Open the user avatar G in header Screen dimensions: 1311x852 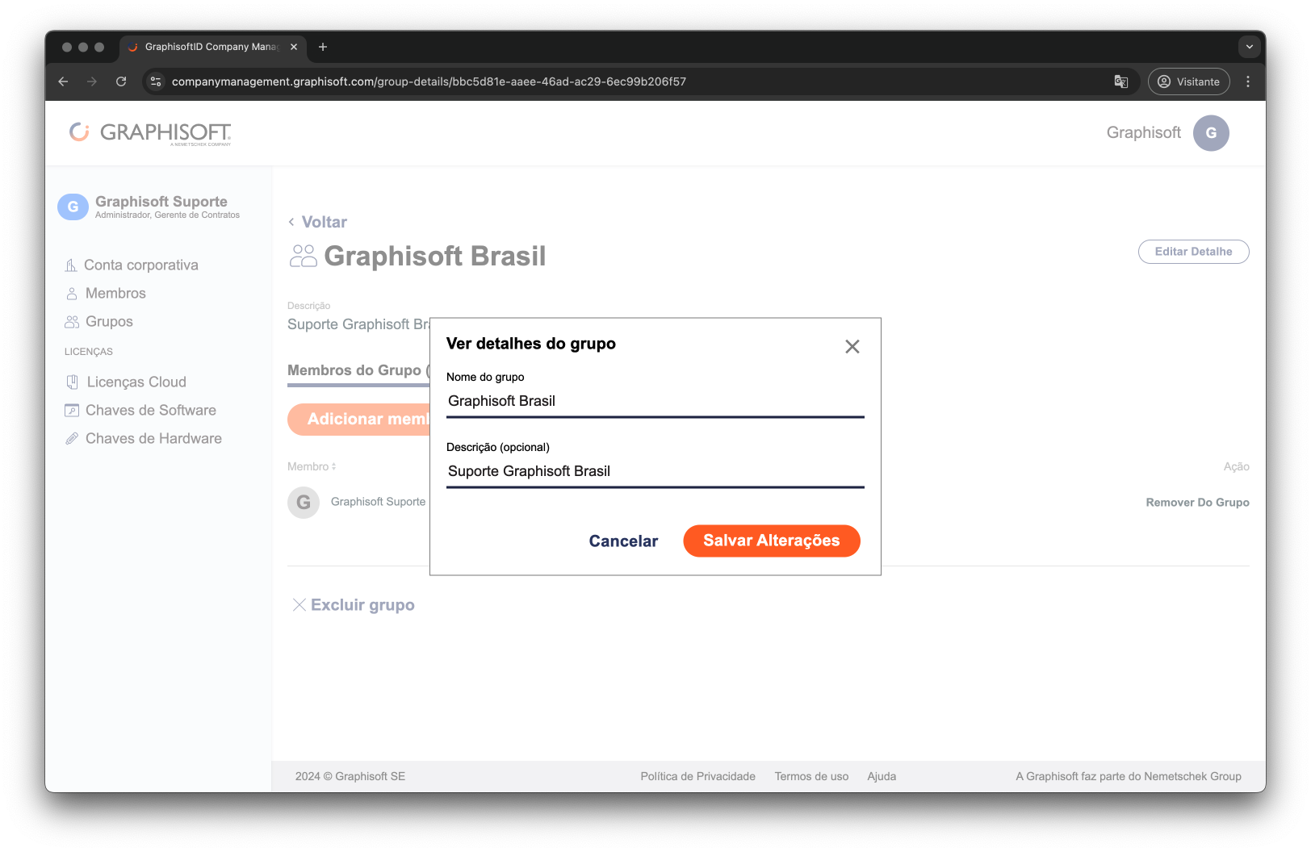point(1211,133)
